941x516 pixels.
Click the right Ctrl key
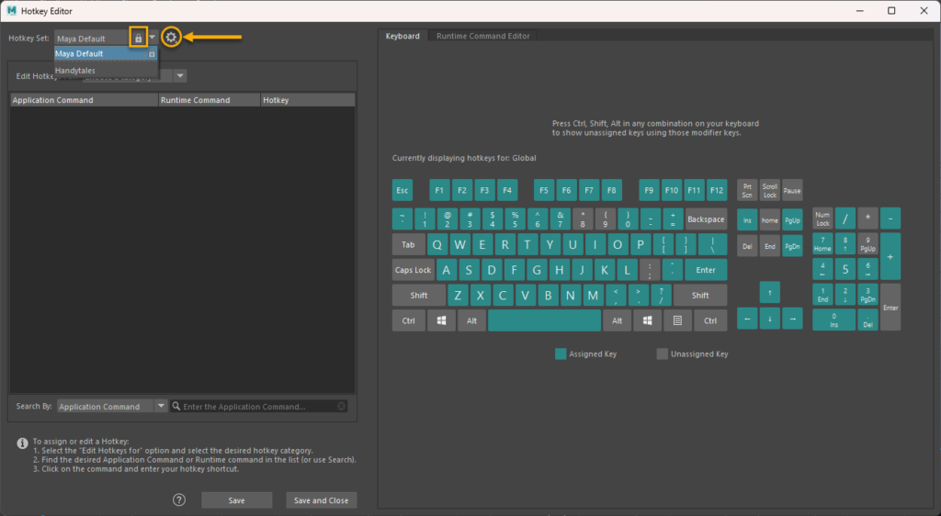(710, 320)
